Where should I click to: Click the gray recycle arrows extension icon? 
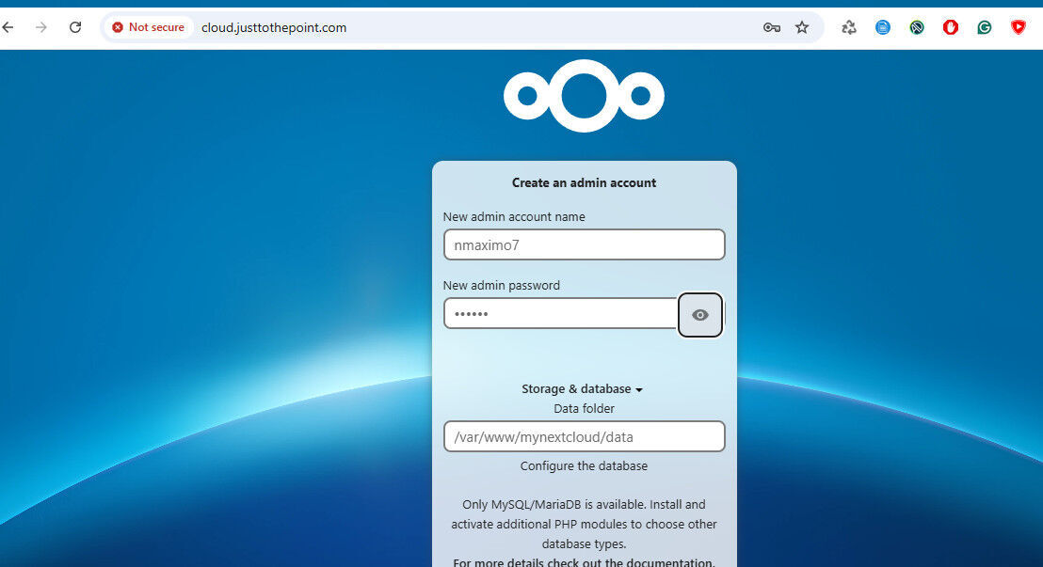tap(849, 27)
